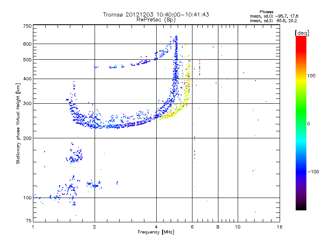Screen dimensions: 329x247
Task: Click the y-axis label '500'
Action: point(28,60)
